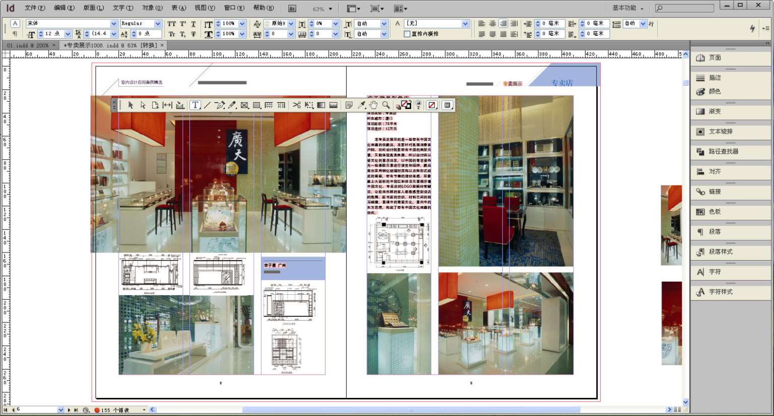
Task: Open the kerning 原始 dropdown
Action: 291,24
